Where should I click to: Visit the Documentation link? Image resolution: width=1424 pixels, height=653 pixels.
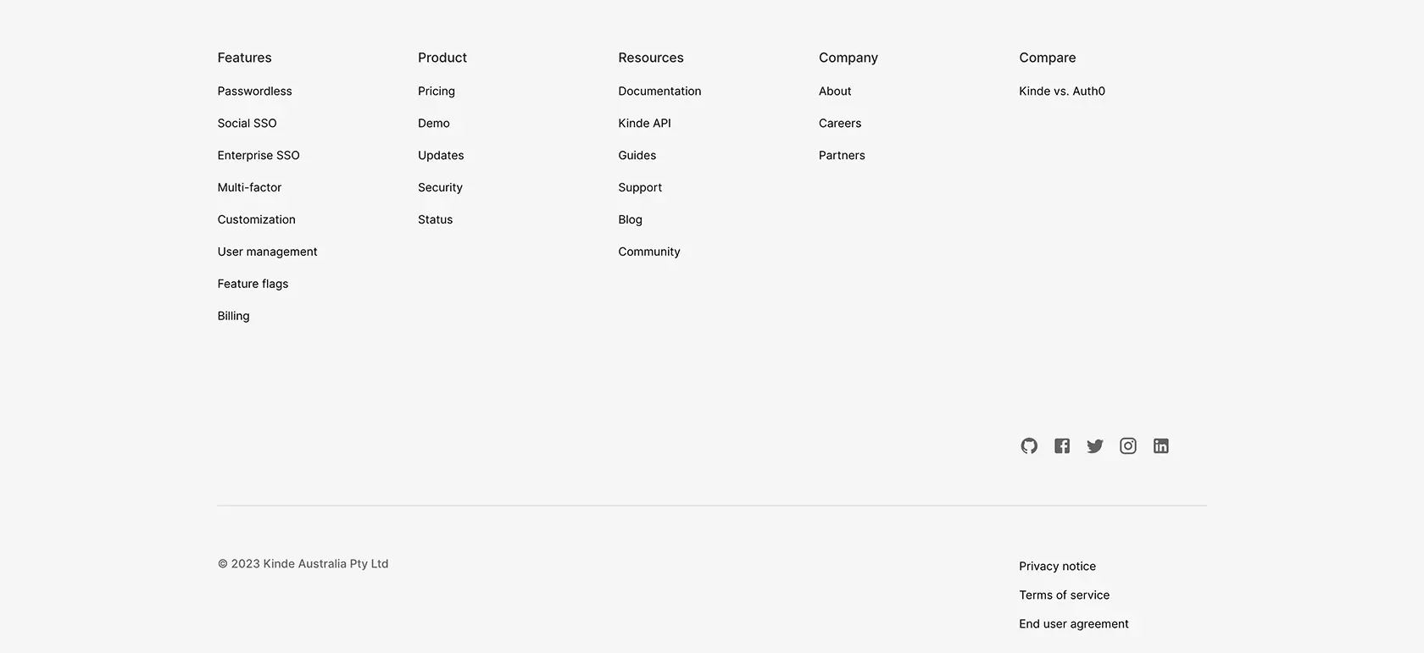click(x=659, y=91)
